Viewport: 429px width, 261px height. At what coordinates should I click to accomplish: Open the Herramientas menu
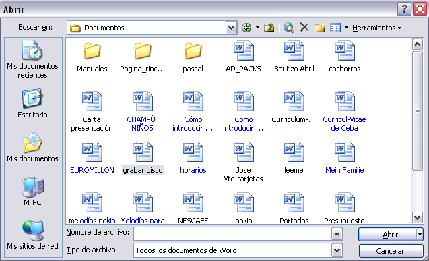click(376, 28)
